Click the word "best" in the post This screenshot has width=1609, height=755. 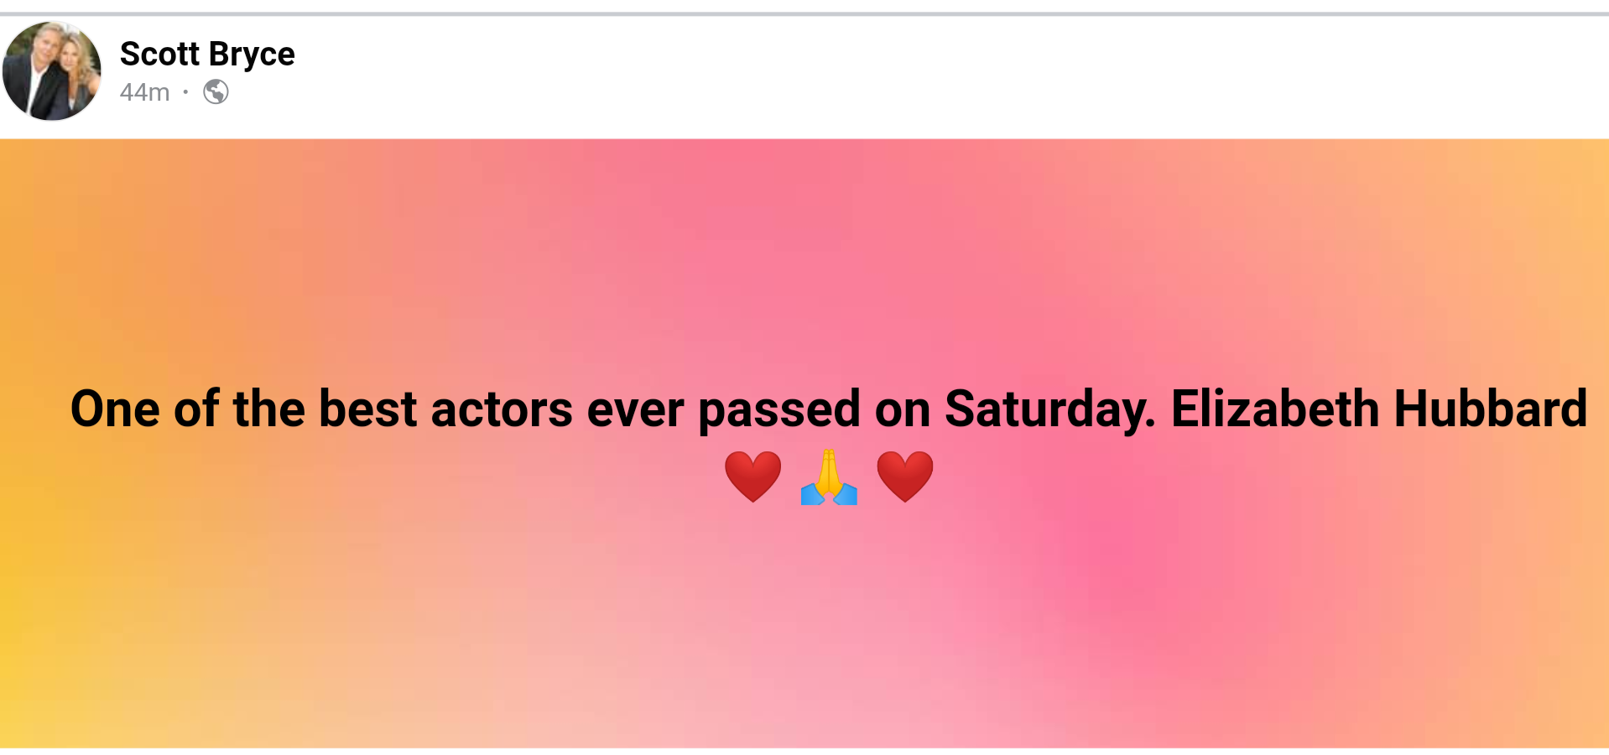click(367, 409)
